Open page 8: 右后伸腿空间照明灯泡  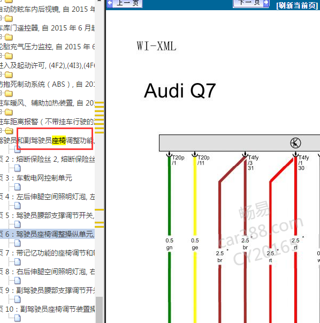pos(47,272)
